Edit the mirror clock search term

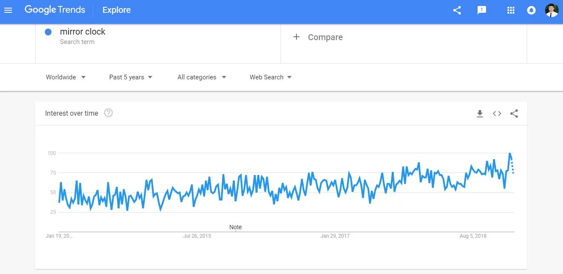[82, 32]
